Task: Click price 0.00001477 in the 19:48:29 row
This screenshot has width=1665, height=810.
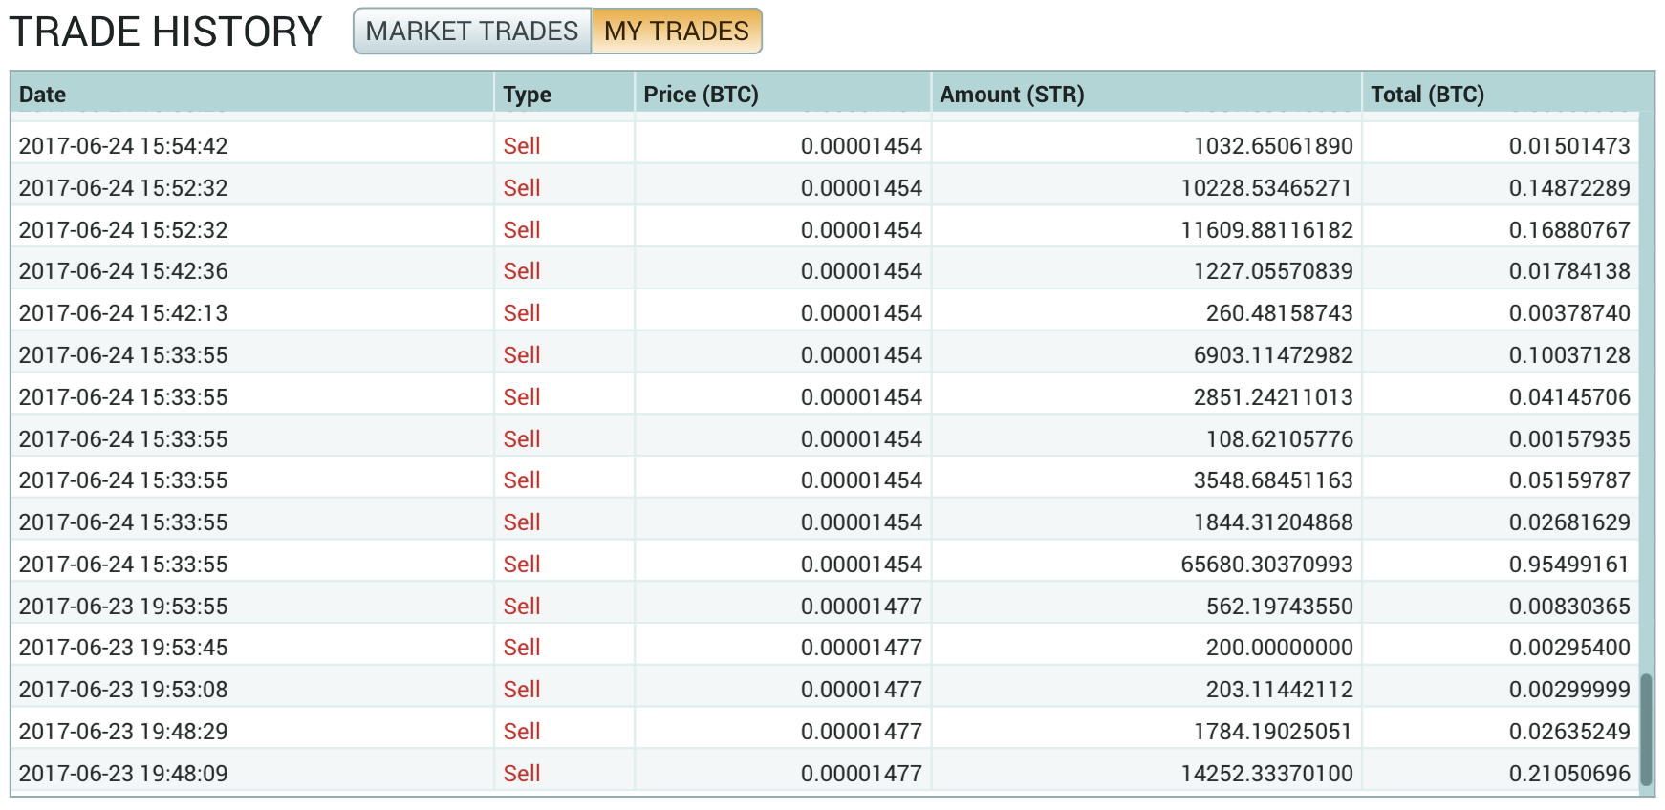Action: (x=861, y=732)
